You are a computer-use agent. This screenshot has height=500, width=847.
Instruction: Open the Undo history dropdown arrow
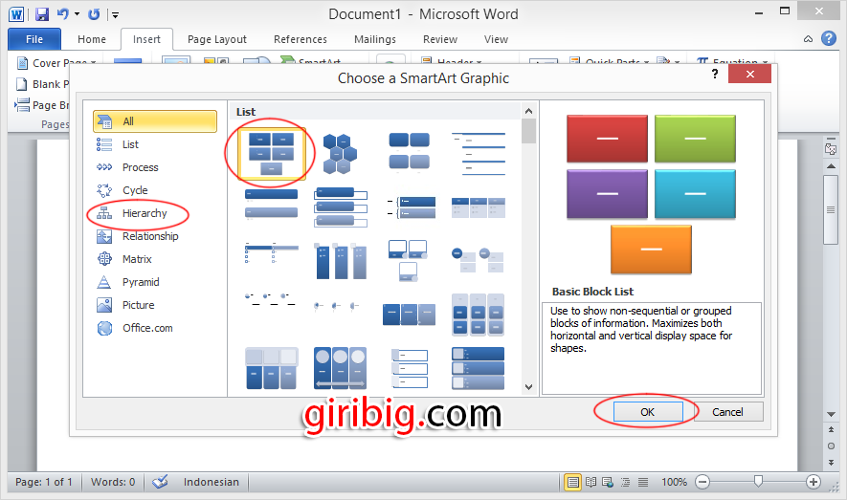tap(77, 14)
